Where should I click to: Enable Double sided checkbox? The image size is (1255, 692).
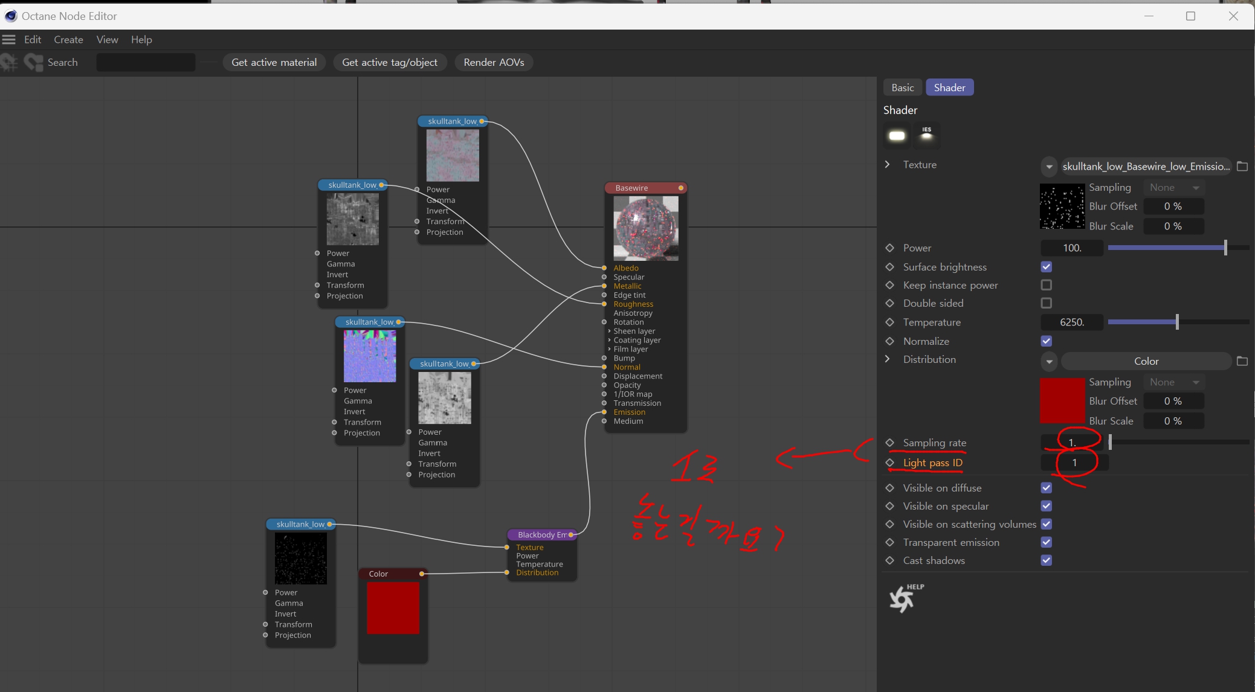point(1047,303)
